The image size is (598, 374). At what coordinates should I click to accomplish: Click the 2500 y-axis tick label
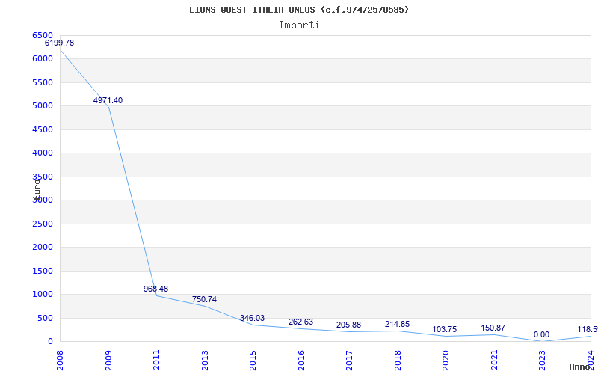click(43, 224)
